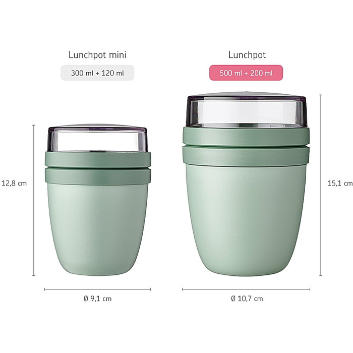Click the 12,8 cm height label
353x353 pixels.
[14, 183]
